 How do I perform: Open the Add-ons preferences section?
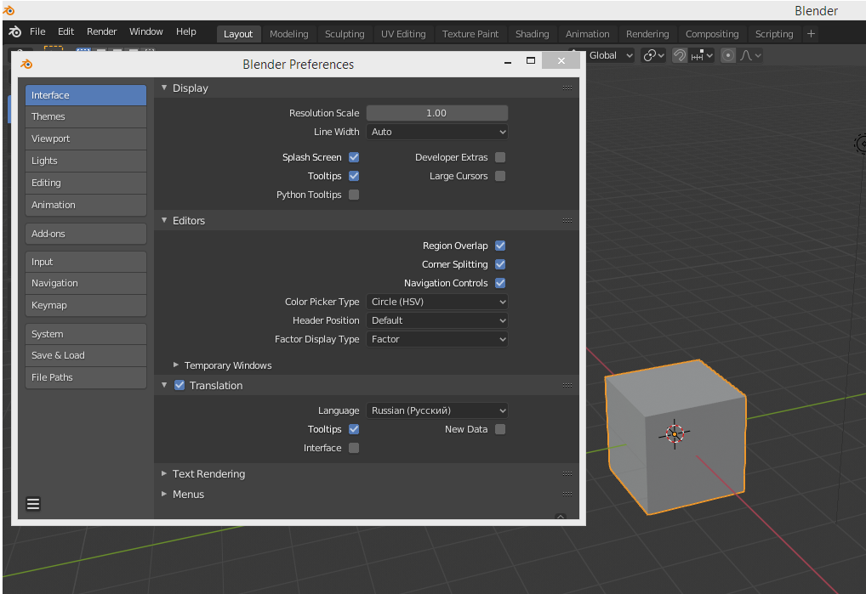click(86, 234)
